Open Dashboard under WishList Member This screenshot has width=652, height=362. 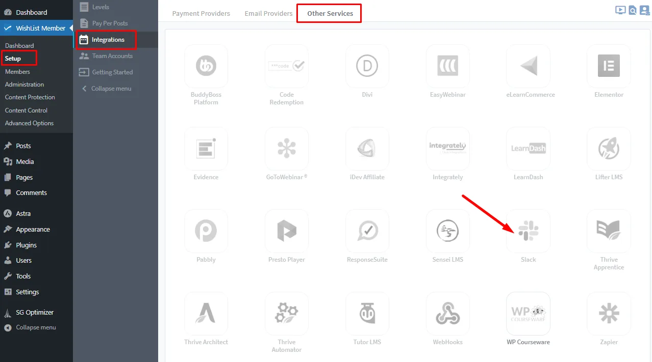tap(19, 46)
